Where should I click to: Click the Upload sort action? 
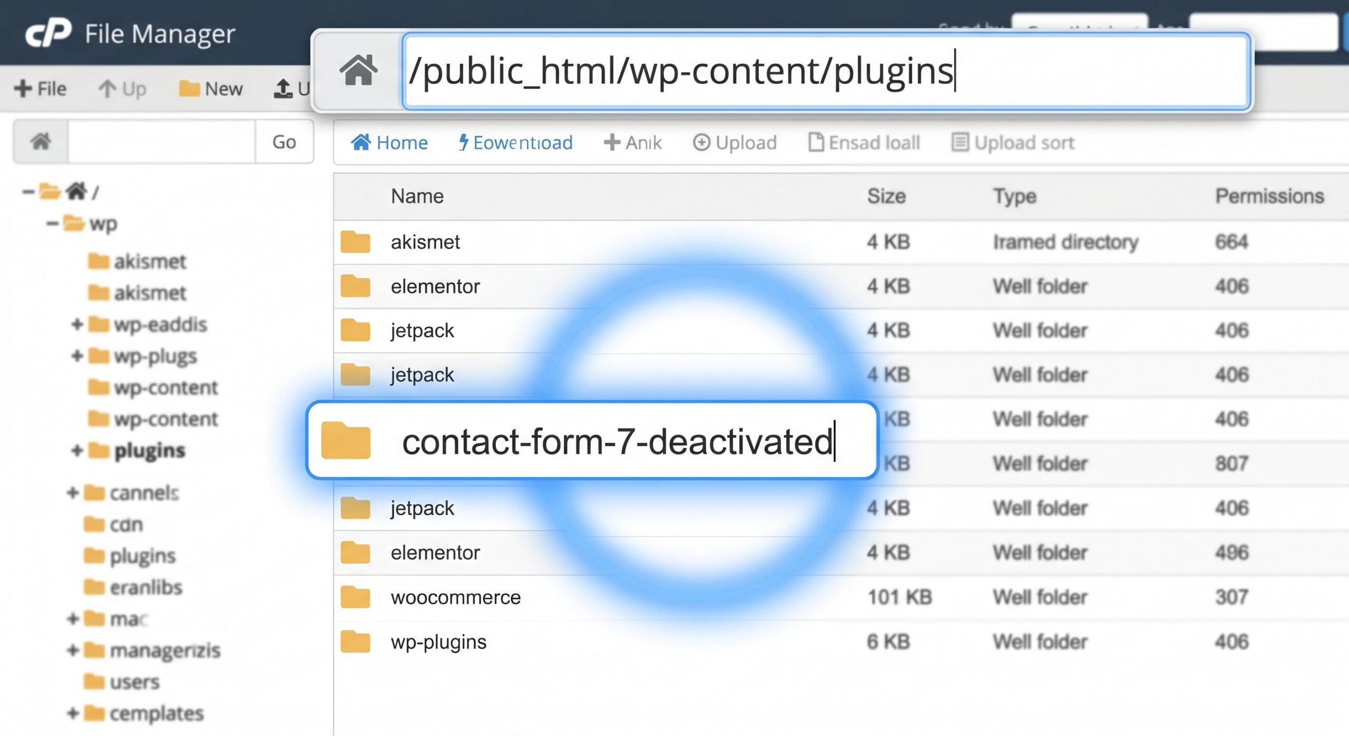click(1013, 142)
